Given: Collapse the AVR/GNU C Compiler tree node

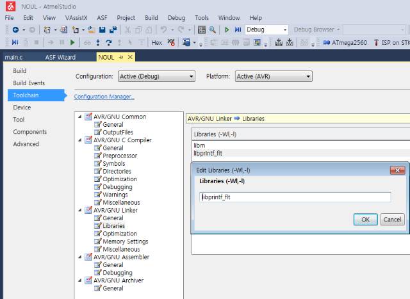Looking at the screenshot, I should pos(79,140).
